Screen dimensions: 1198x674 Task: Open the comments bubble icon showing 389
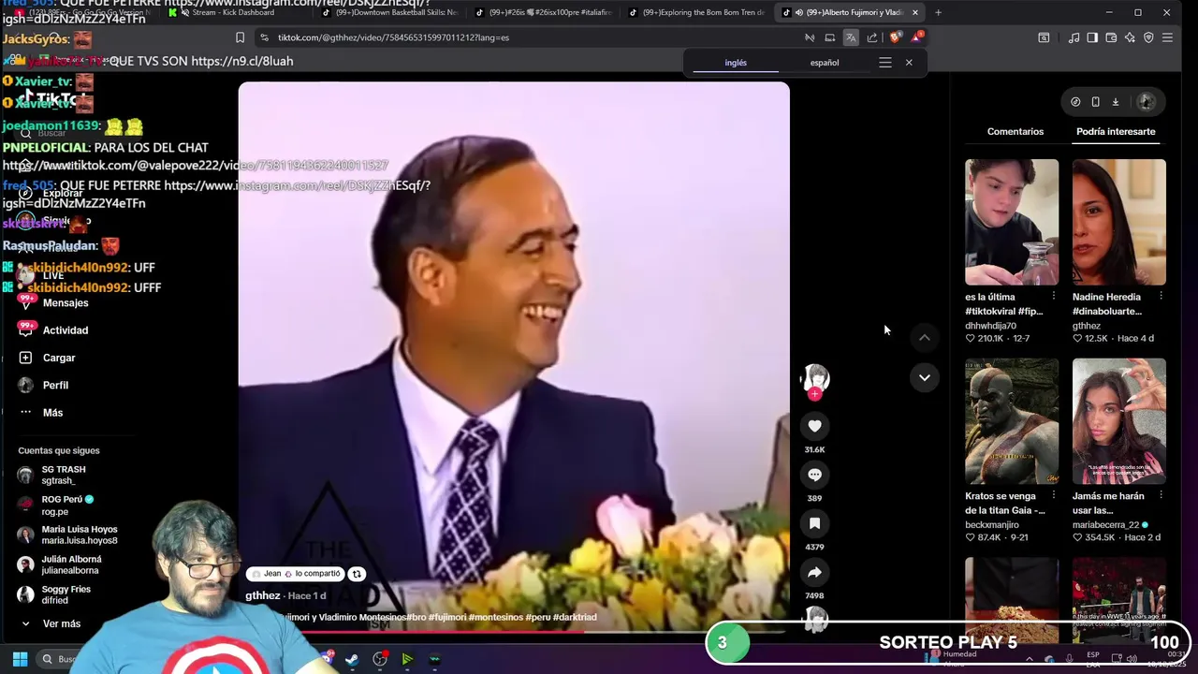[814, 475]
